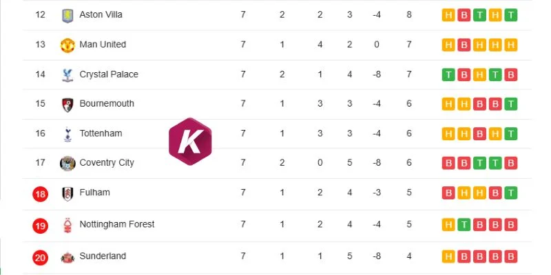Click the Bournemouth club crest
The height and width of the screenshot is (275, 551).
pyautogui.click(x=67, y=104)
